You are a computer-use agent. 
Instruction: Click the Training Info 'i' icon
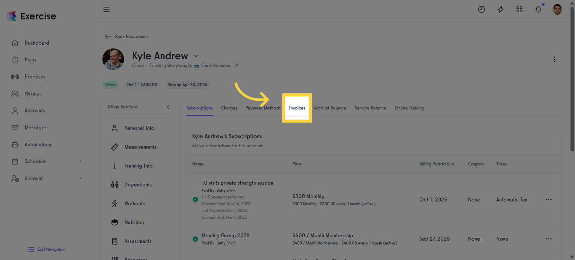coord(114,166)
